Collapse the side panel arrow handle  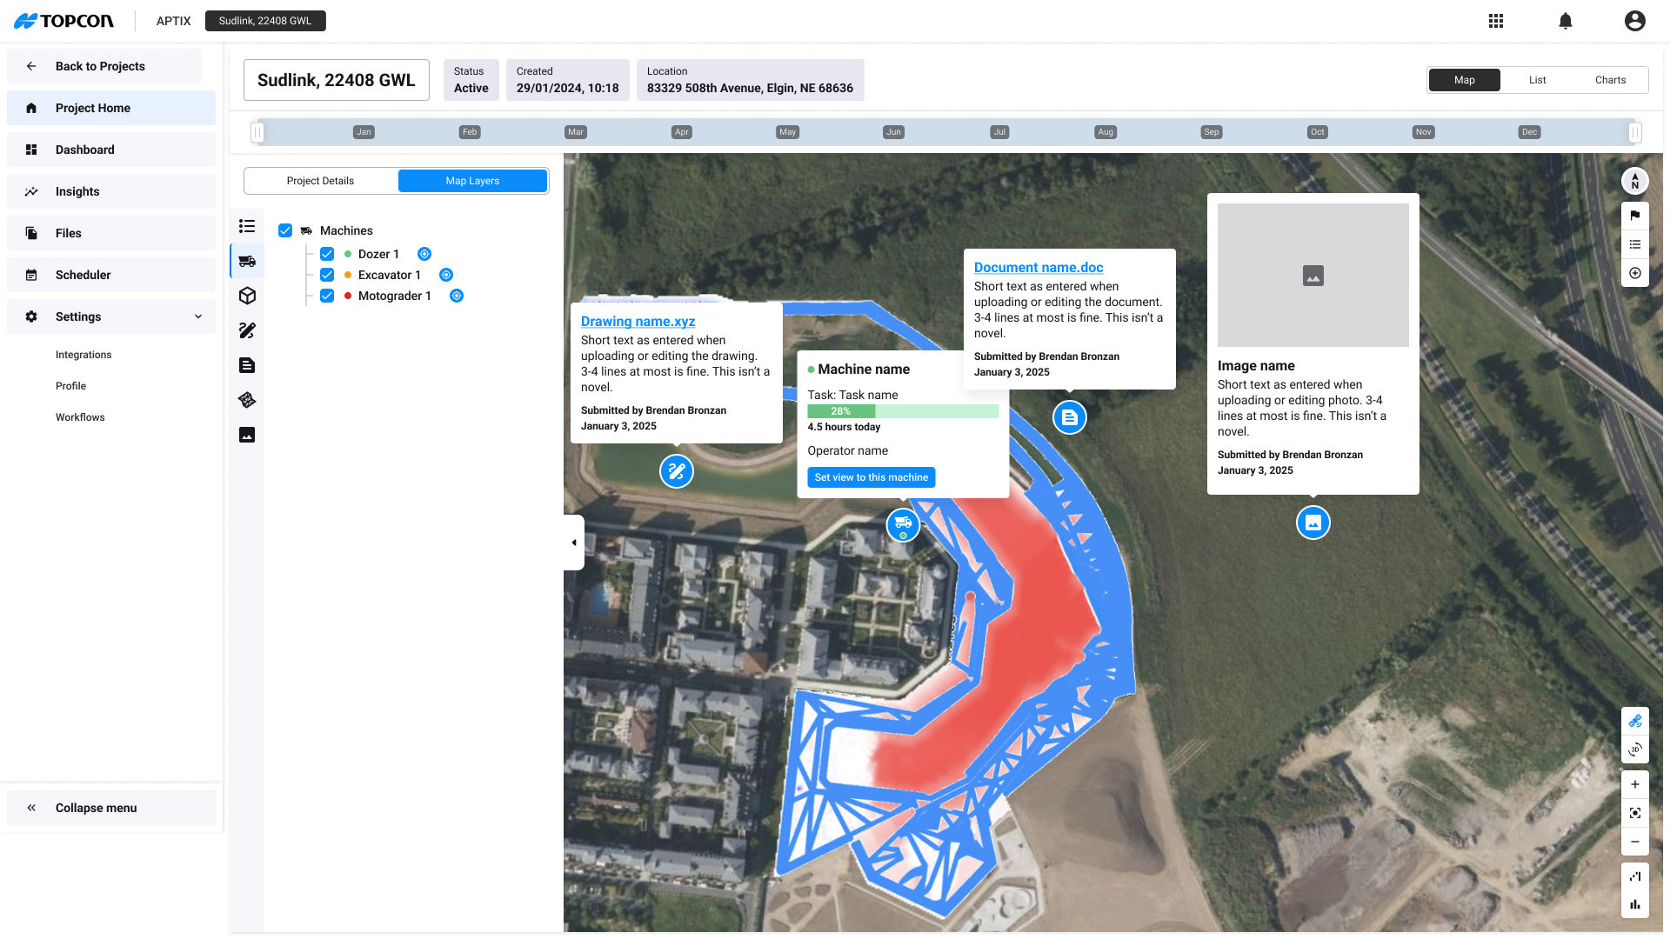pyautogui.click(x=574, y=543)
